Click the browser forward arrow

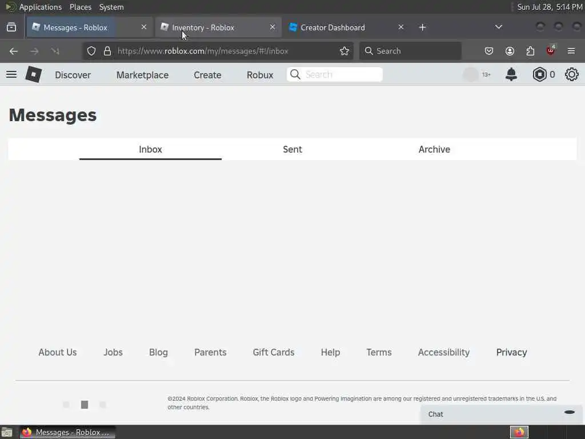[x=34, y=51]
